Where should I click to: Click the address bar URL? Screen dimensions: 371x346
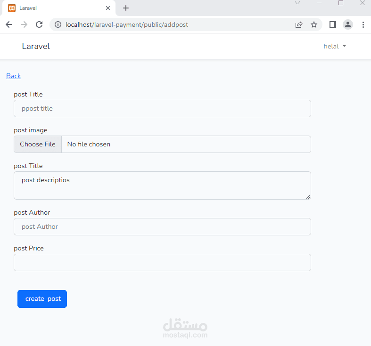point(127,24)
